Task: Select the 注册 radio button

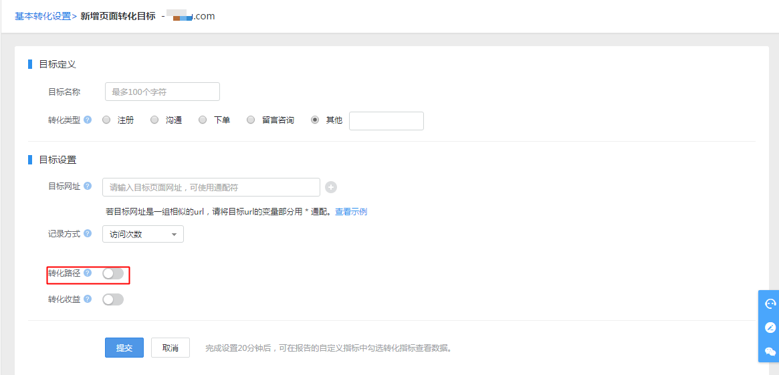Action: pyautogui.click(x=106, y=120)
